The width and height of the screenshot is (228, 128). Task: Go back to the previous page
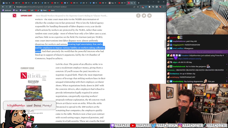tap(3, 7)
